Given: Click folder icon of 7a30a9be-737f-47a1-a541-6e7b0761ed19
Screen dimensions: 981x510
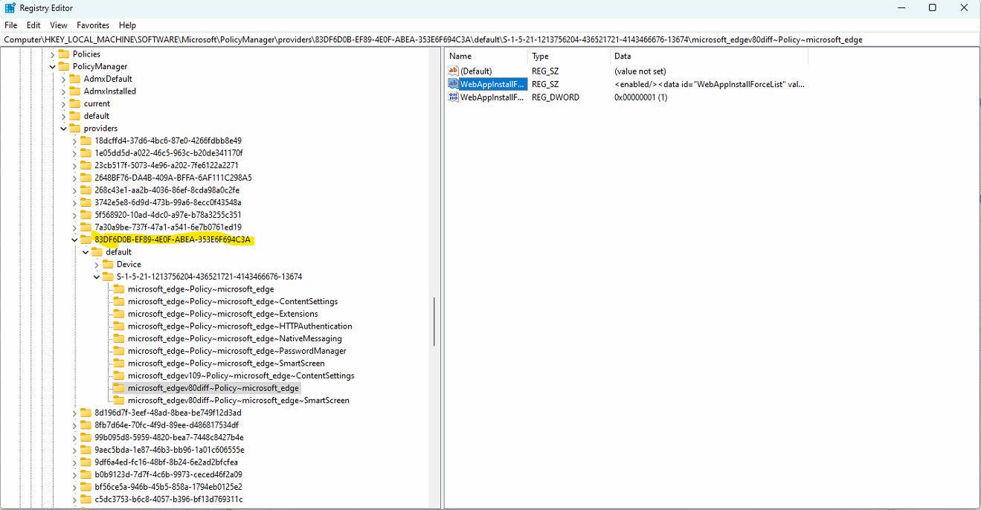Looking at the screenshot, I should click(x=86, y=227).
